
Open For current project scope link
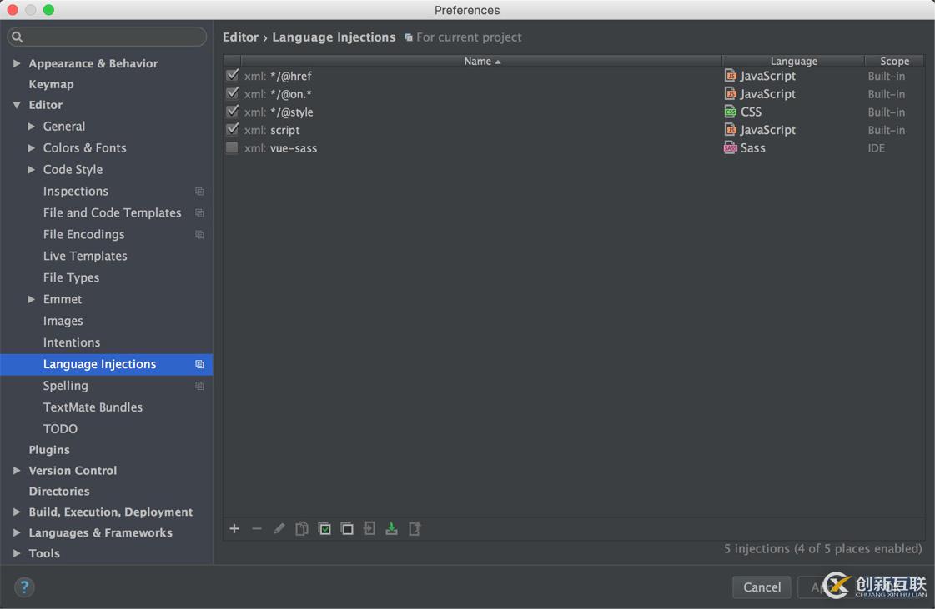[470, 37]
